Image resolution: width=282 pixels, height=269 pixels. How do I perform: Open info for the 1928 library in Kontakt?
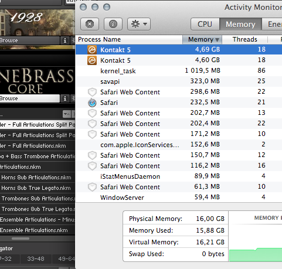coord(65,40)
